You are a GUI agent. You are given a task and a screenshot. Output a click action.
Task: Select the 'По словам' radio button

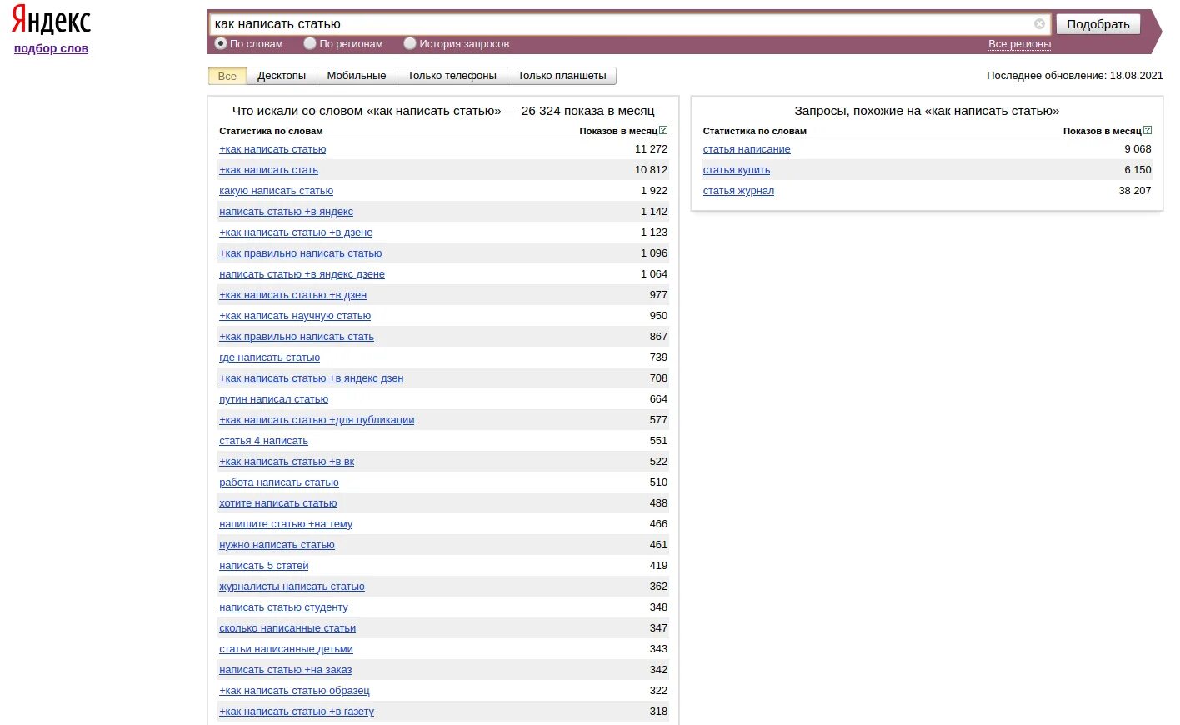tap(221, 43)
